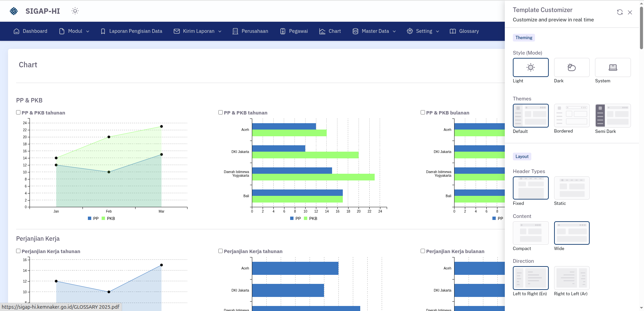Open the Kirim Laporan dropdown

(198, 31)
